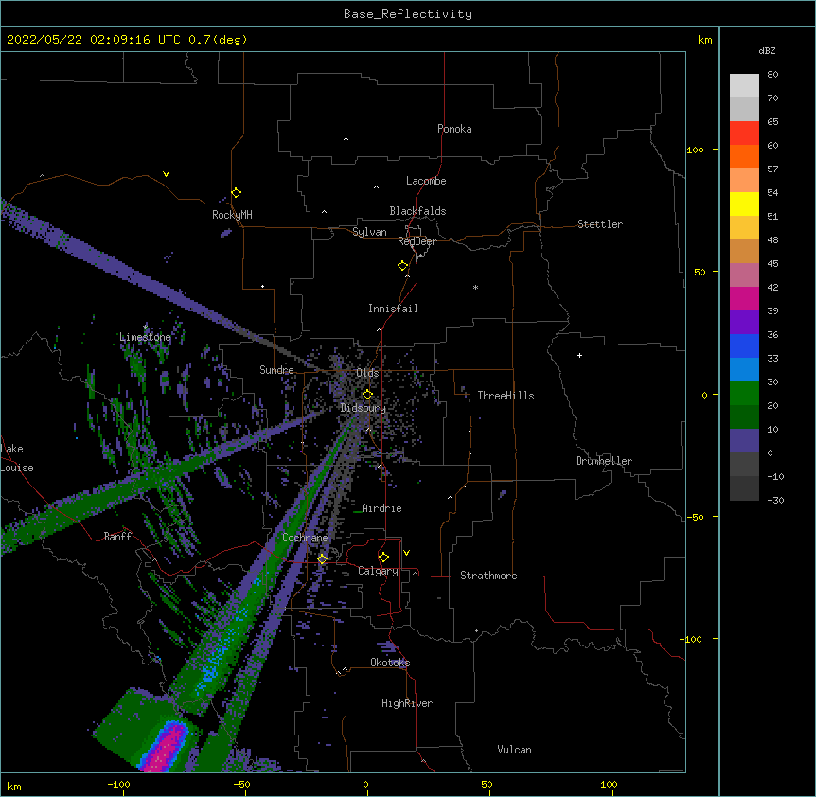The width and height of the screenshot is (816, 797).
Task: Pick the bright green 20–30 dBZ swatch
Action: click(x=744, y=394)
